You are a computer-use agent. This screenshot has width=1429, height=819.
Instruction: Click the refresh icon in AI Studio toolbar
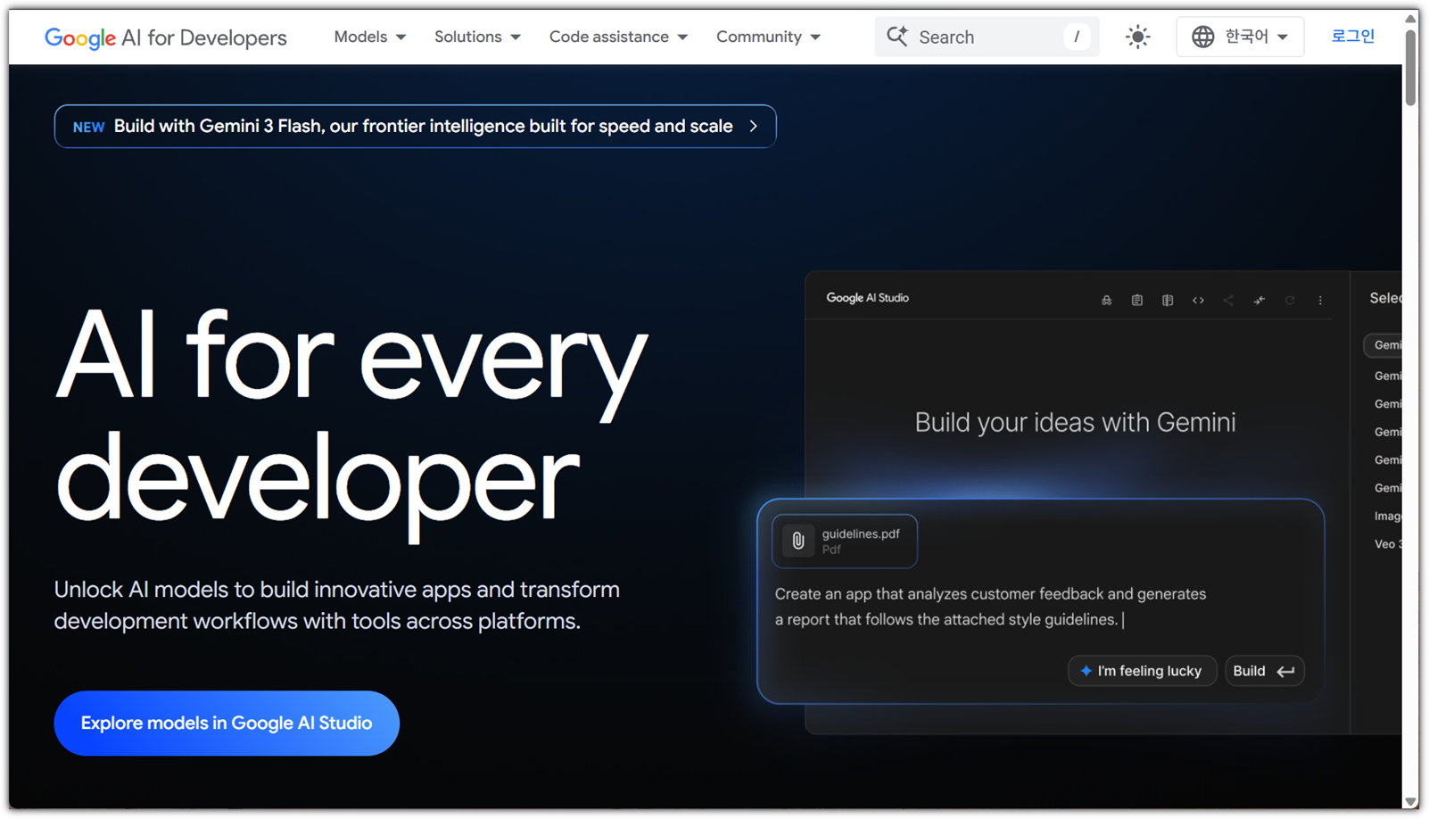point(1290,301)
